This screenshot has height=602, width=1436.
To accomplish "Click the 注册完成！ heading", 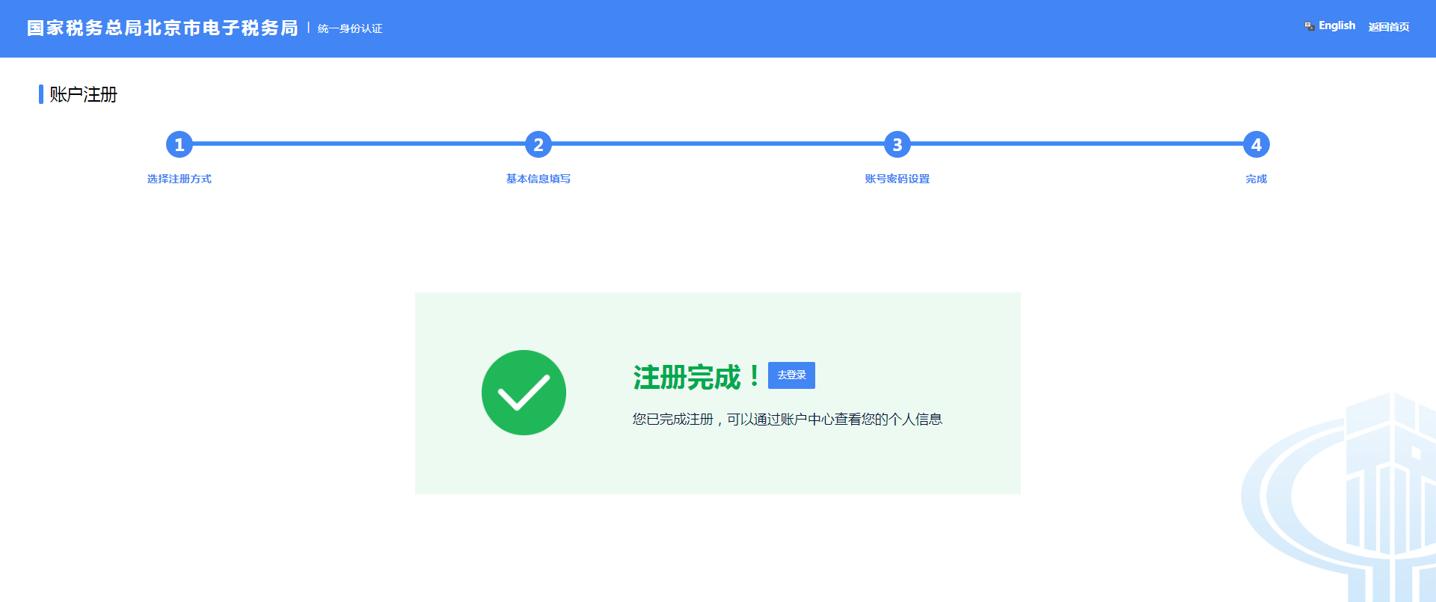I will [696, 377].
